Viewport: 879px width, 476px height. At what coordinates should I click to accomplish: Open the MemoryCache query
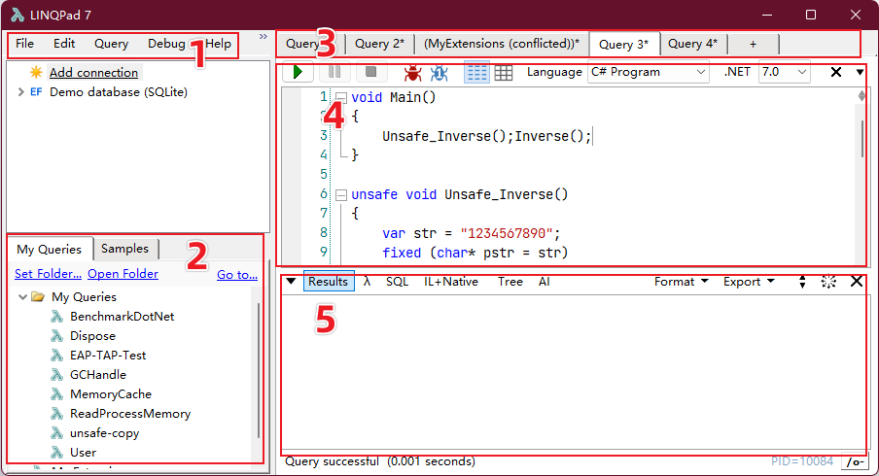(111, 394)
